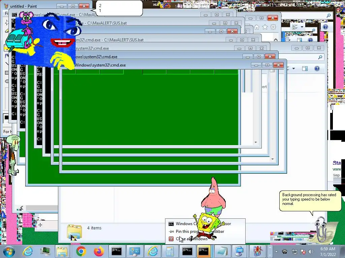Viewport: 345px width, 258px height.
Task: Click the search magnifier in front Explorer
Action: [x=320, y=57]
